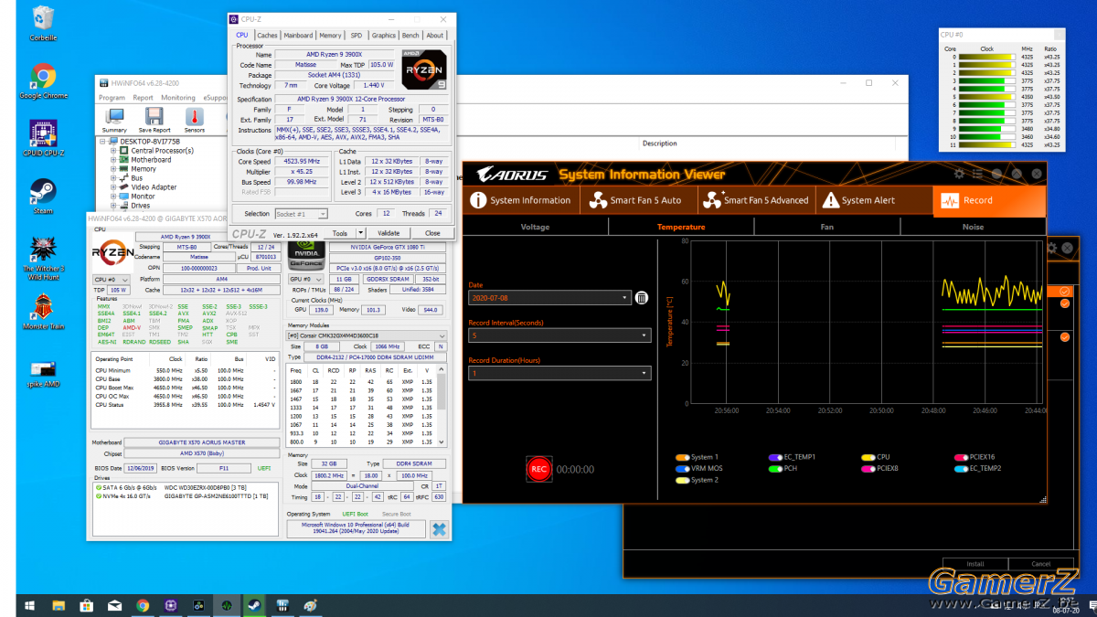Viewport: 1097px width, 617px height.
Task: Open the Record Interval (Seconds) dropdown
Action: tap(559, 335)
